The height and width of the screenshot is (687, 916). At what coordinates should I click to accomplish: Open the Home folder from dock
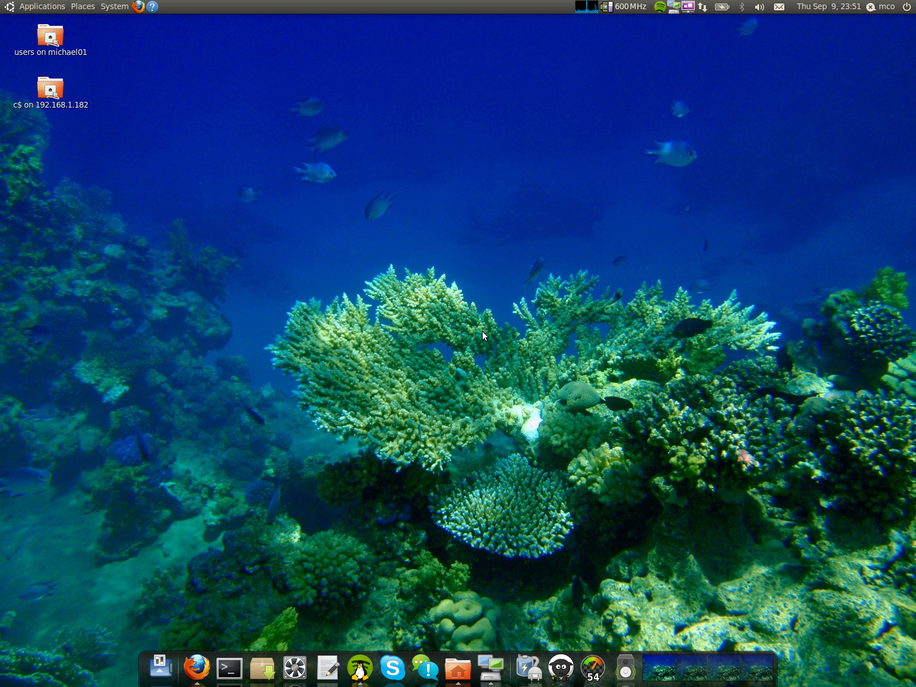[458, 668]
